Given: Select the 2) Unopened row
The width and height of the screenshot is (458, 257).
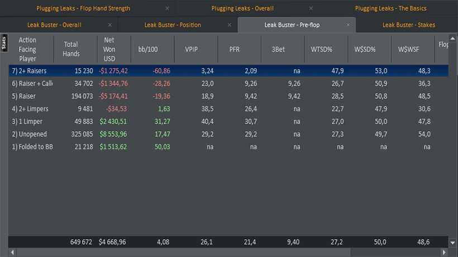Looking at the screenshot, I should point(228,134).
